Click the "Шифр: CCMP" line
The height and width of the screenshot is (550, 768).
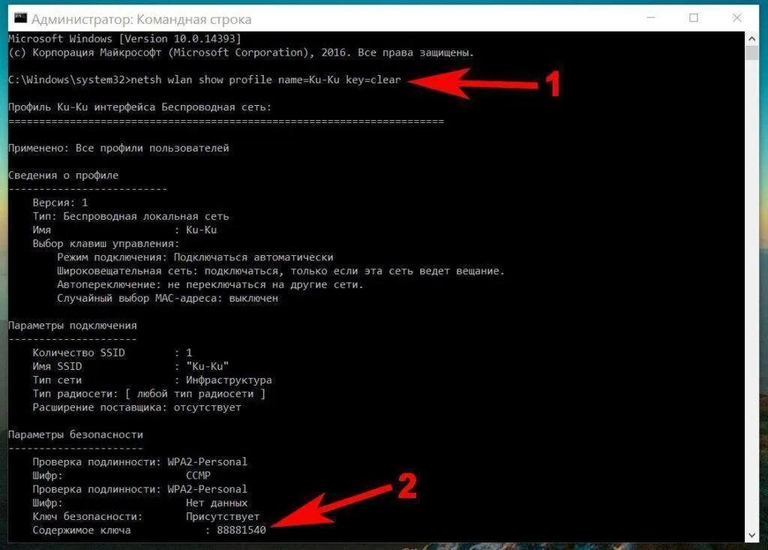point(121,476)
